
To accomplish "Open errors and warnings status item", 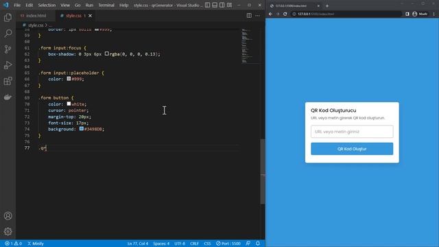I will tap(13, 244).
